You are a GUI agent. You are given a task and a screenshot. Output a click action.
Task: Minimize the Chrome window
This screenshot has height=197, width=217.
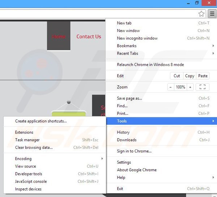click(x=188, y=3)
